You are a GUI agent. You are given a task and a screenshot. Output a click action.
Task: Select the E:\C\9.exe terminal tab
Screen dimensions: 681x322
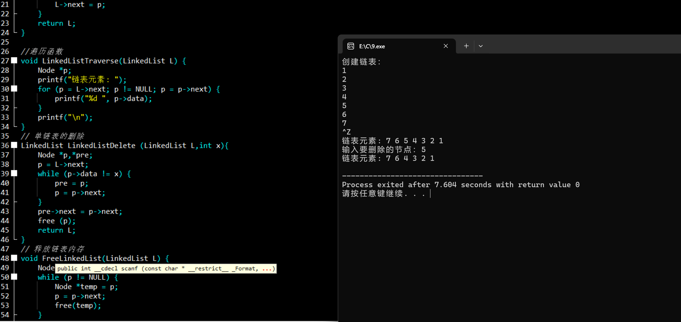(x=399, y=46)
